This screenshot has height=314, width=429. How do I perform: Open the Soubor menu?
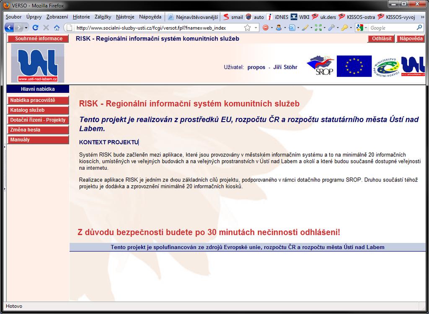point(13,17)
